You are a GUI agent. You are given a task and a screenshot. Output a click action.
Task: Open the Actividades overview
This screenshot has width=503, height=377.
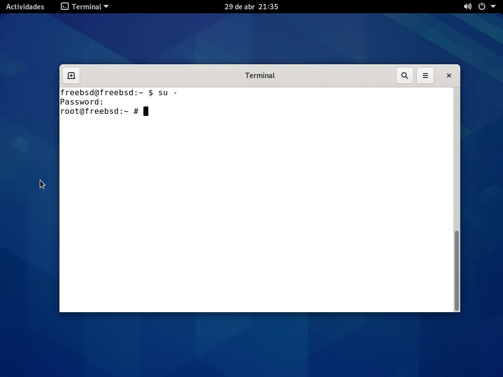pyautogui.click(x=25, y=6)
